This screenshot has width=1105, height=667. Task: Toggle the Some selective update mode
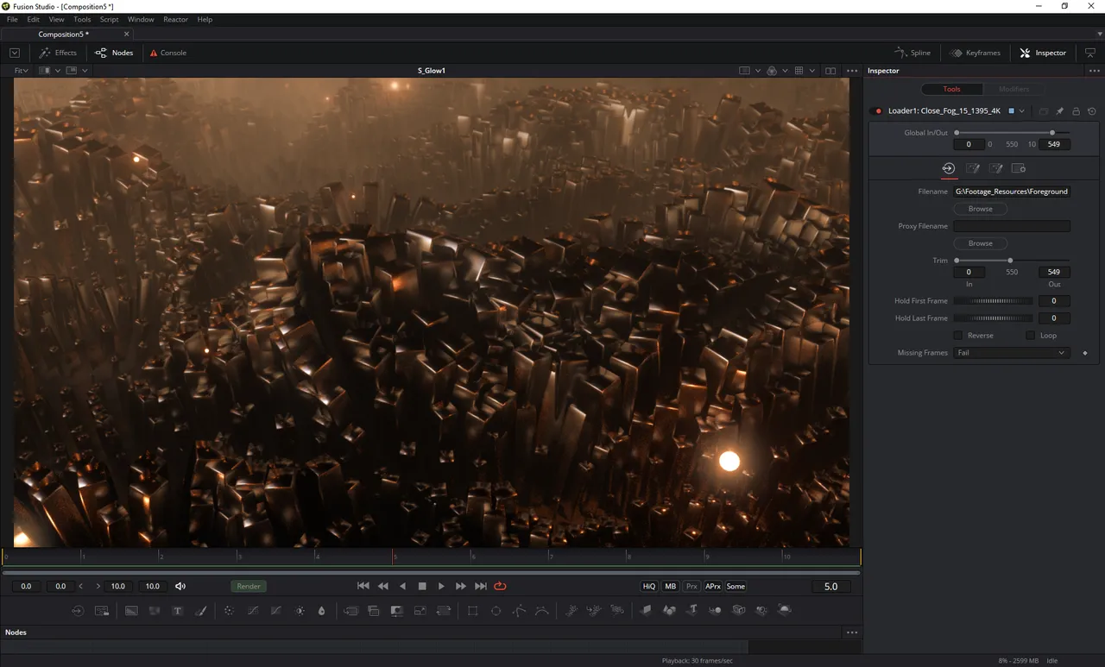[736, 586]
